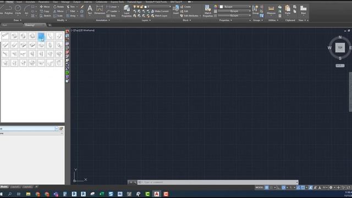Select the Circle draw tool

point(18,10)
